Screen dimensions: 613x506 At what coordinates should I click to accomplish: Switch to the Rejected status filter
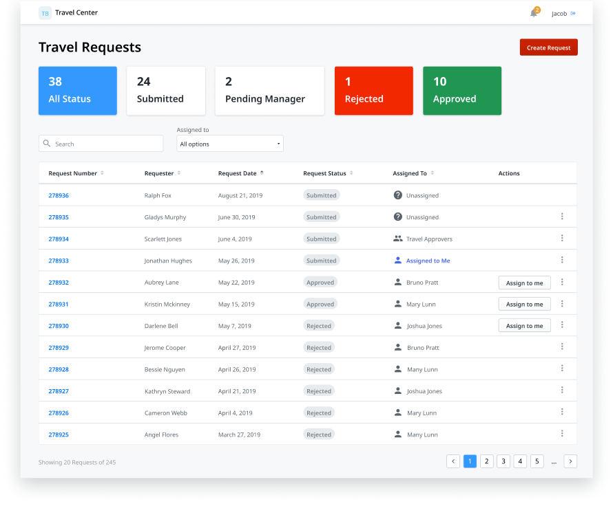[x=373, y=90]
